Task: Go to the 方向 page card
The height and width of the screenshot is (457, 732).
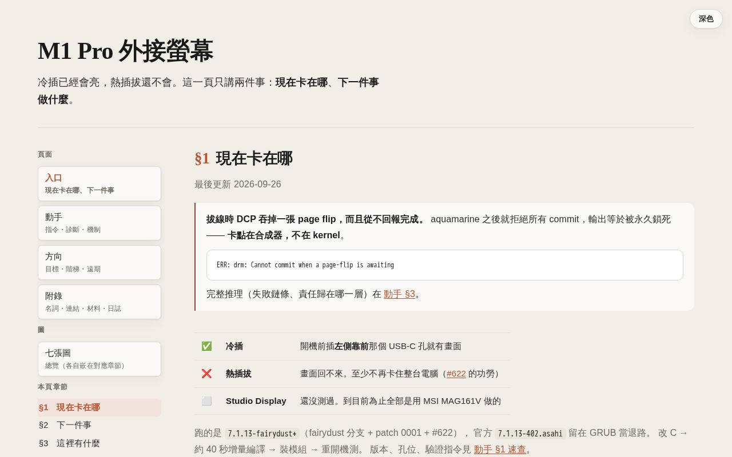Action: 100,262
